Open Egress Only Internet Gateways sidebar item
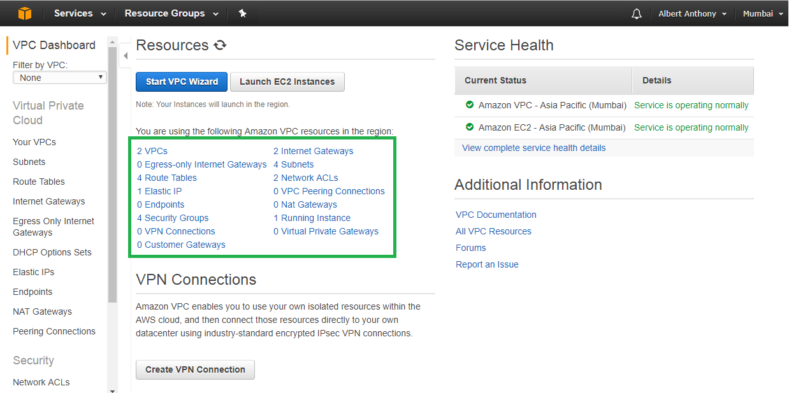This screenshot has width=789, height=393. click(x=54, y=227)
